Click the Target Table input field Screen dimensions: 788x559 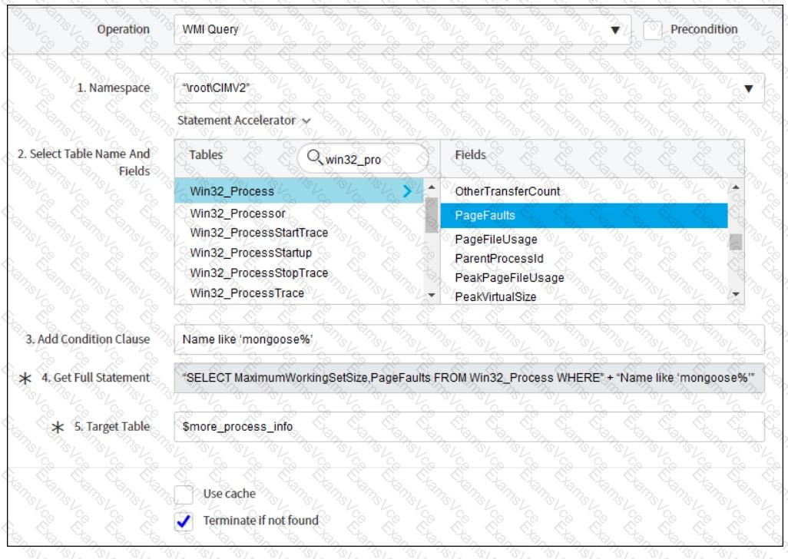click(x=468, y=426)
